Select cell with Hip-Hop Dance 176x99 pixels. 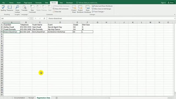click(x=60, y=29)
